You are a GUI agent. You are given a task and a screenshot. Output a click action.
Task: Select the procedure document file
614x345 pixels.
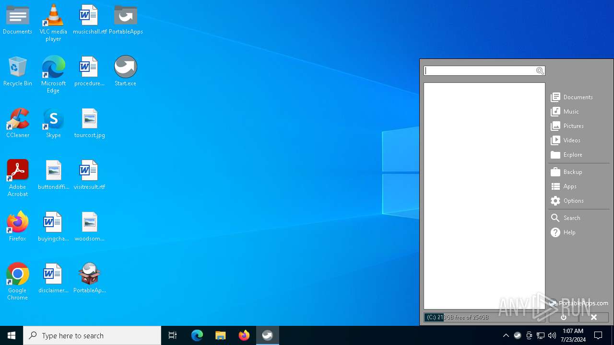point(90,72)
